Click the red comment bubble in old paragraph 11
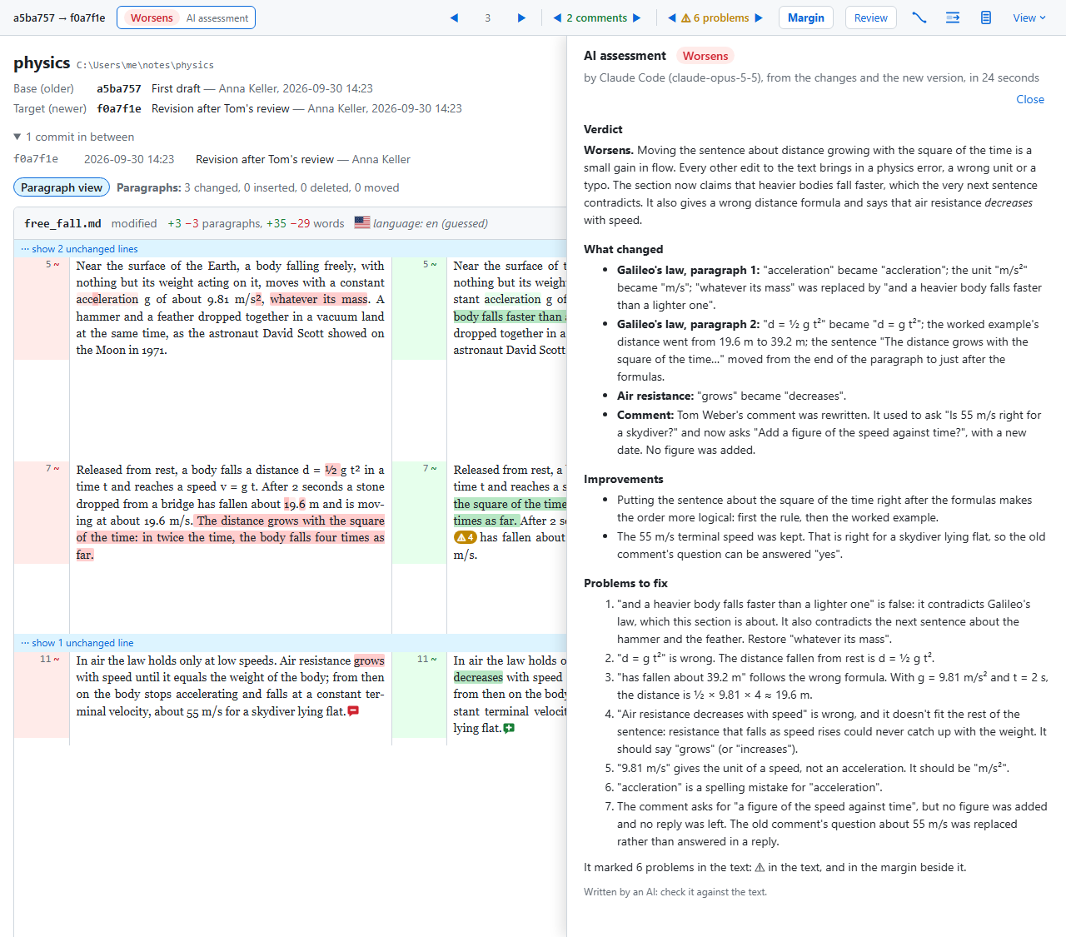The width and height of the screenshot is (1066, 937). [x=353, y=711]
